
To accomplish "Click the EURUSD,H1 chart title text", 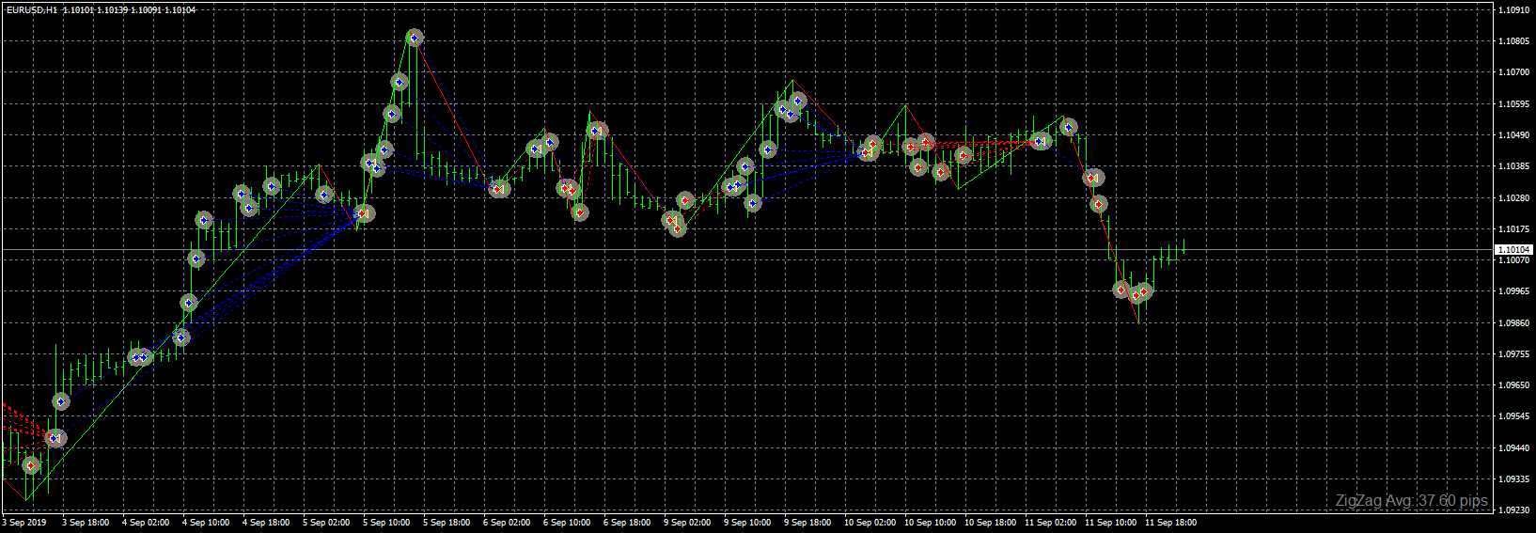I will (31, 9).
